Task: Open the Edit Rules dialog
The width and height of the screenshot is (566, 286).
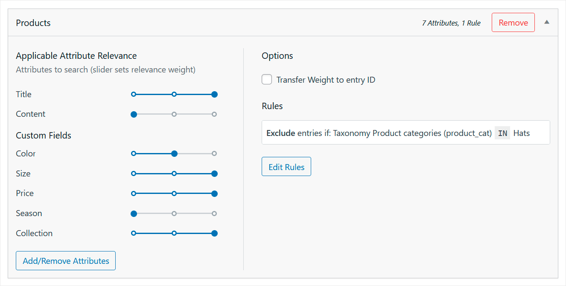Action: 286,167
